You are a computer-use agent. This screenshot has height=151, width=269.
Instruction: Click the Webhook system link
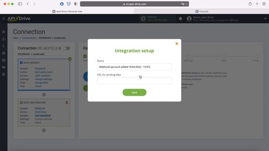click(x=40, y=108)
